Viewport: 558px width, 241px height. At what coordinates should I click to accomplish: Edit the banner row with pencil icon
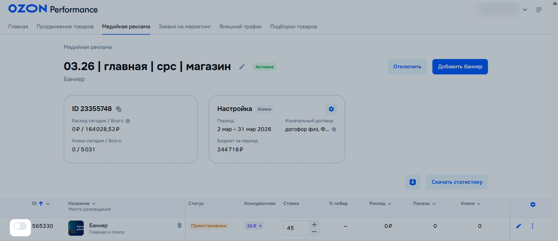(x=519, y=226)
